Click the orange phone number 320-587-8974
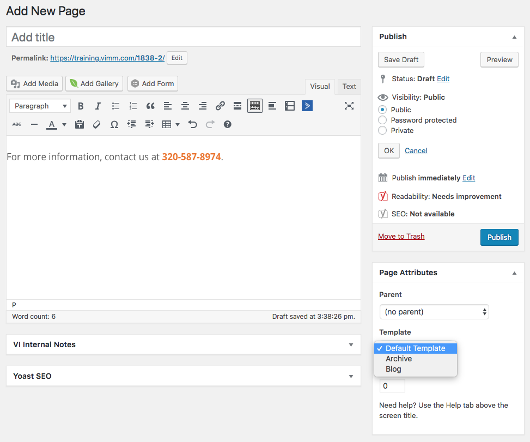 click(191, 157)
